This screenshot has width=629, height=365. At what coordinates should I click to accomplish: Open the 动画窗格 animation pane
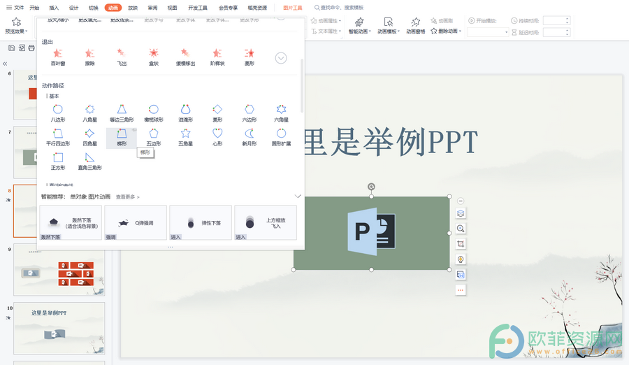416,25
